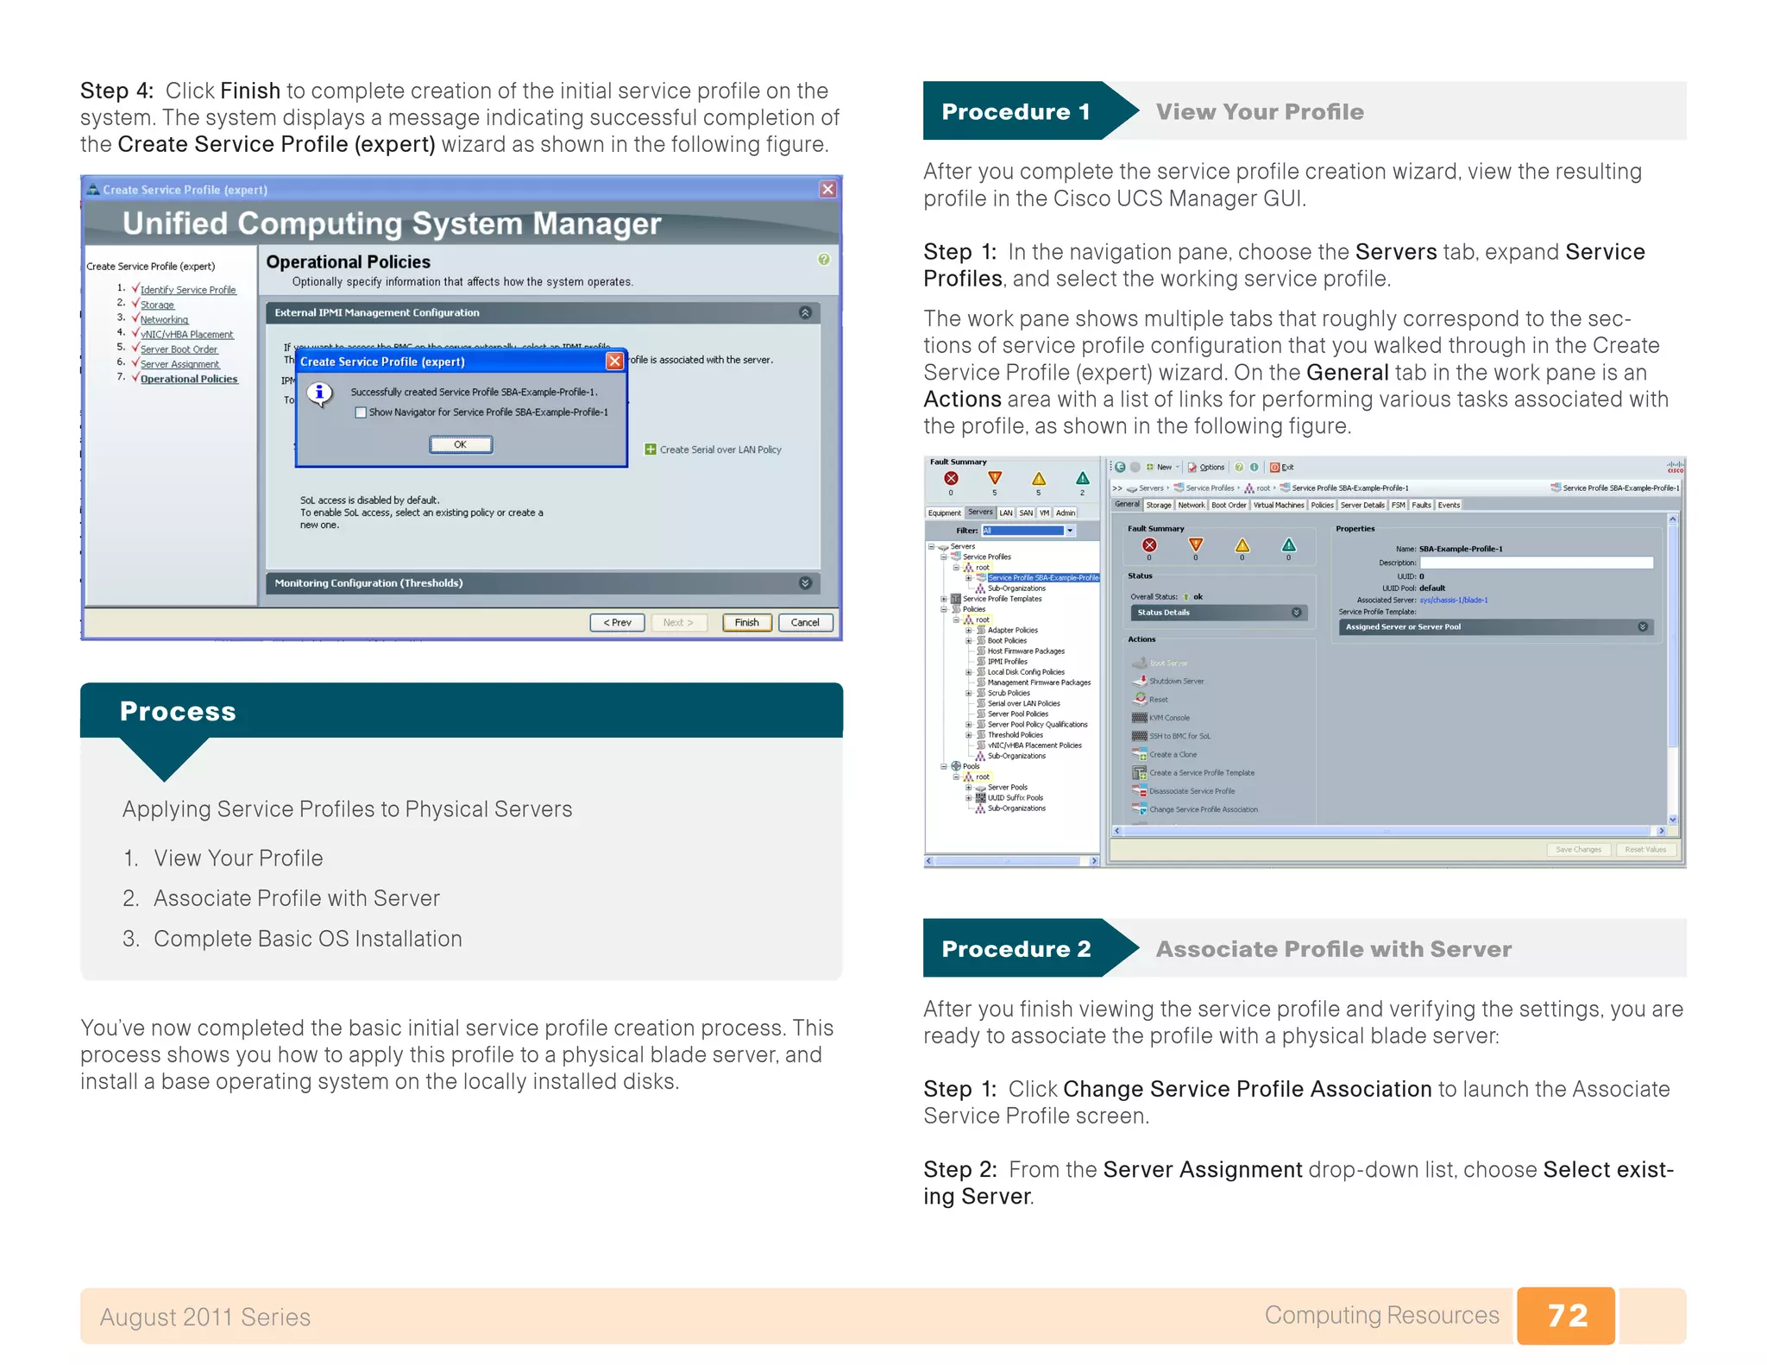This screenshot has width=1767, height=1365.
Task: Select Serial over LAN Policies in tree
Action: 1023,703
